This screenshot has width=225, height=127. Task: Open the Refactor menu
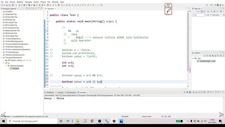point(20,2)
